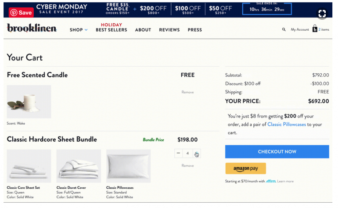Remove the Free Scented Candle
Image resolution: width=338 pixels, height=208 pixels.
pyautogui.click(x=187, y=92)
